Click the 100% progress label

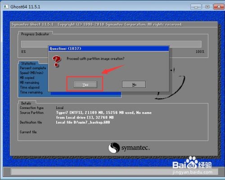[x=200, y=52]
